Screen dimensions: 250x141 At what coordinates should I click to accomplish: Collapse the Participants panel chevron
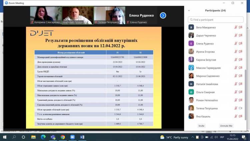(x=189, y=11)
